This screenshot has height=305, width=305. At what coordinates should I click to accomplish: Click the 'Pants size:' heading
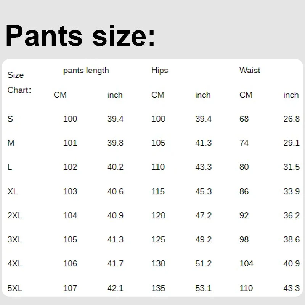point(80,35)
